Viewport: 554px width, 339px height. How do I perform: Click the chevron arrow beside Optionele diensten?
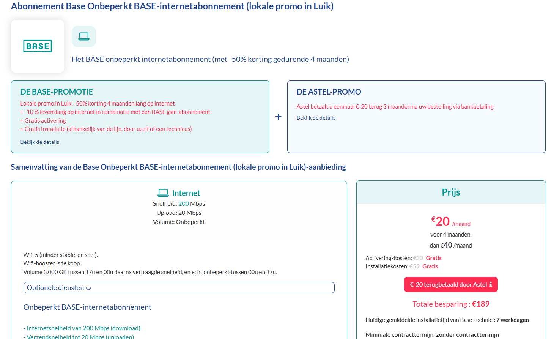point(89,289)
